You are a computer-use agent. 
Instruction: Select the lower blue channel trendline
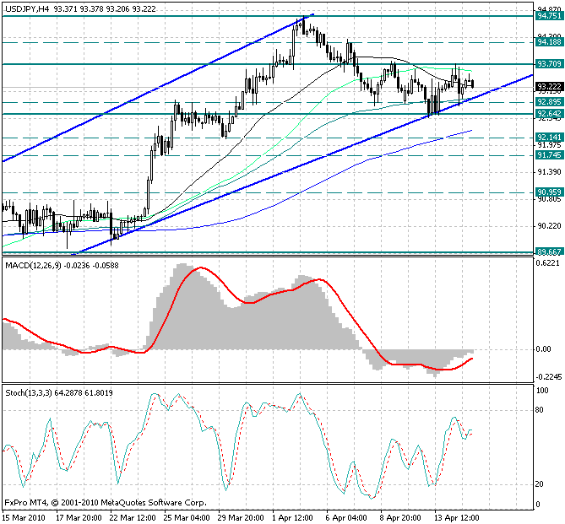302,165
